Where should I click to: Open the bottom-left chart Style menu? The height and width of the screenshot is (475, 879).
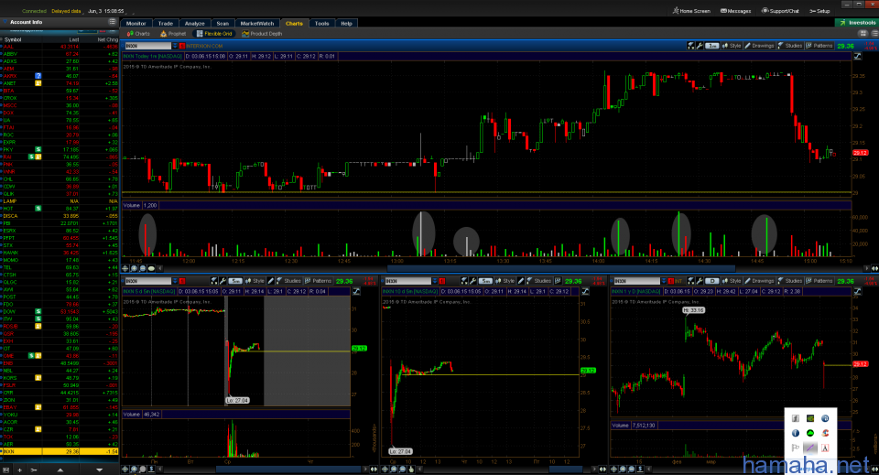click(x=255, y=281)
